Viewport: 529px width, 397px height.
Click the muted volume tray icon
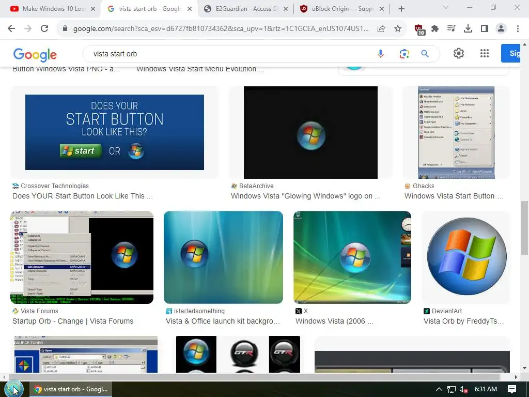click(x=464, y=389)
